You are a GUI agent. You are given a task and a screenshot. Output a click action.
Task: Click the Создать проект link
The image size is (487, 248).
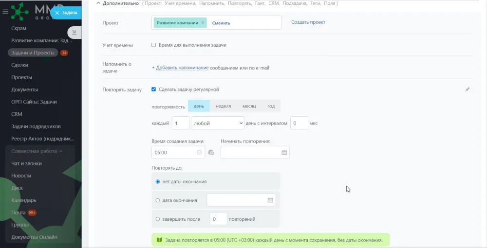(x=308, y=22)
